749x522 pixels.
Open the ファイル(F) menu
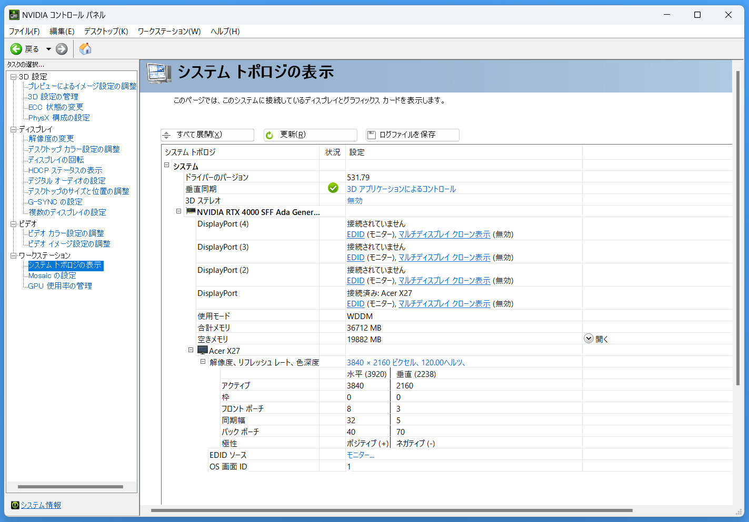coord(24,32)
